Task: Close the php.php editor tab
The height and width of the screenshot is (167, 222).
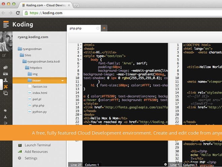Action: [x=98, y=28]
